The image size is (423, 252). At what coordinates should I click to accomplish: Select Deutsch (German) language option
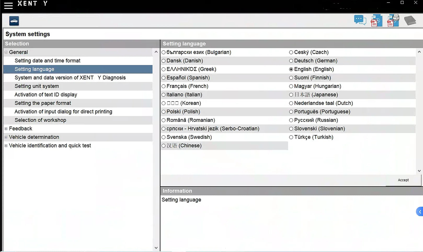click(x=291, y=61)
